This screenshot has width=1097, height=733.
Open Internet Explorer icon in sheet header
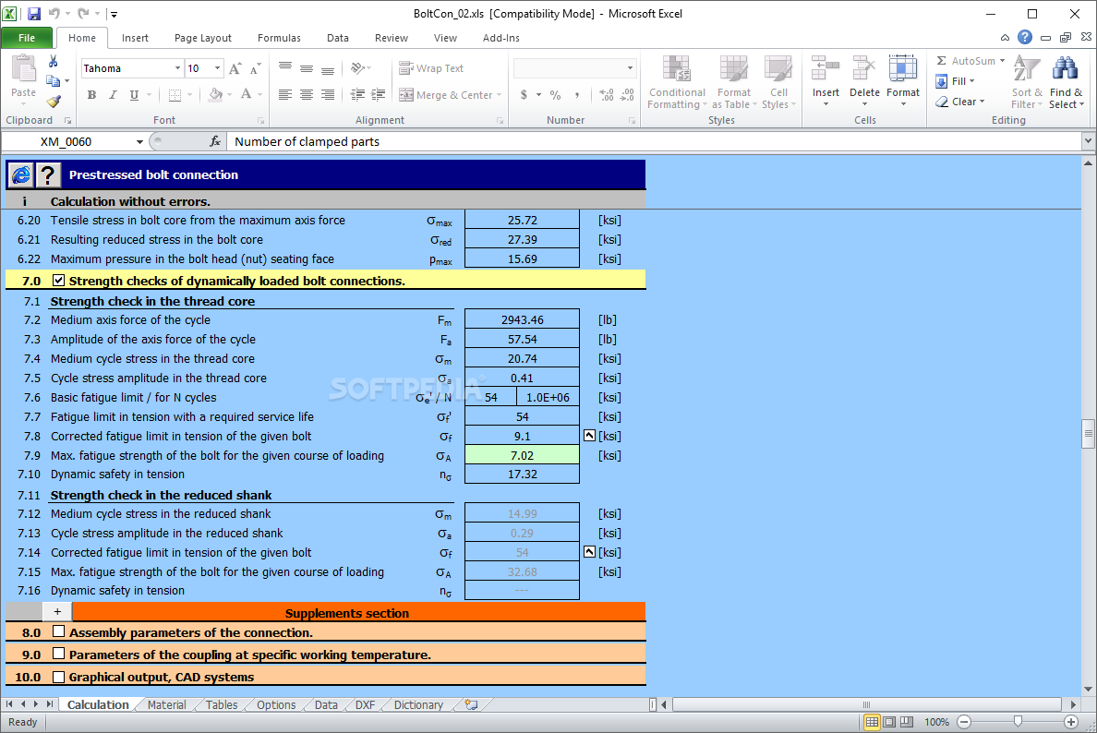tap(21, 174)
